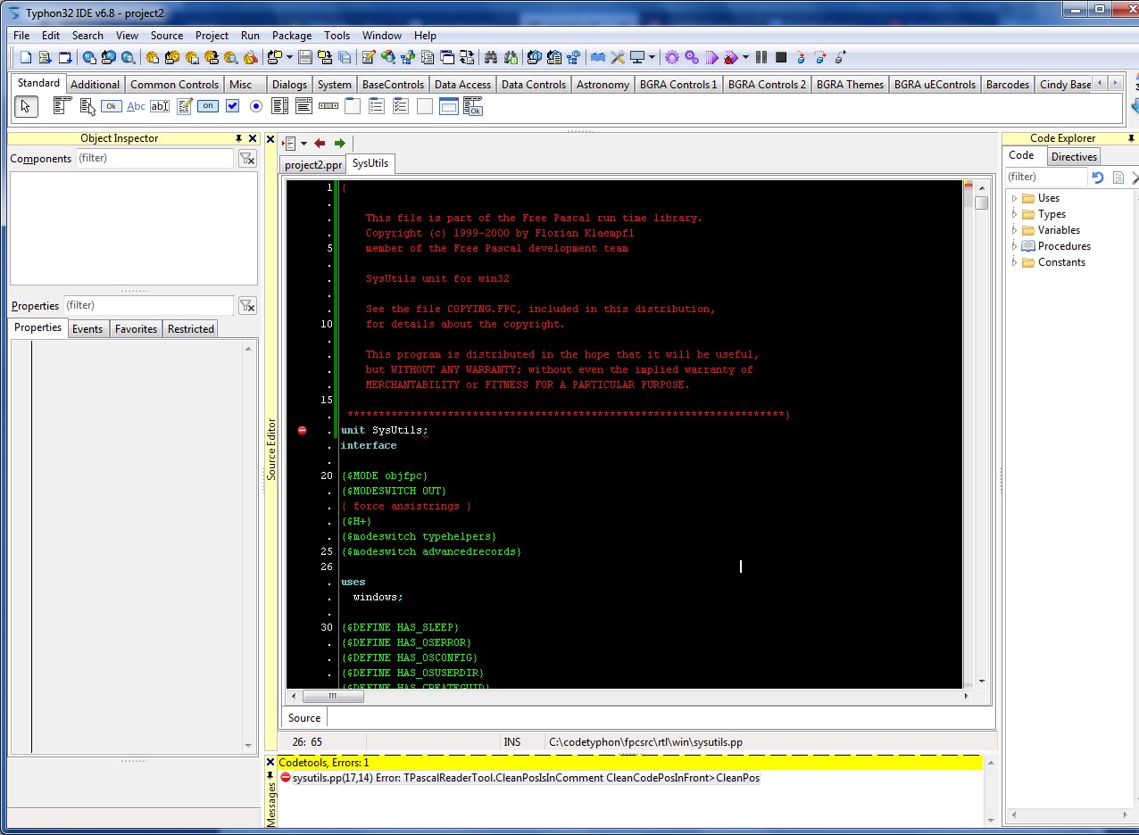Click the vertical scrollbar thumb of the editor

tap(981, 203)
